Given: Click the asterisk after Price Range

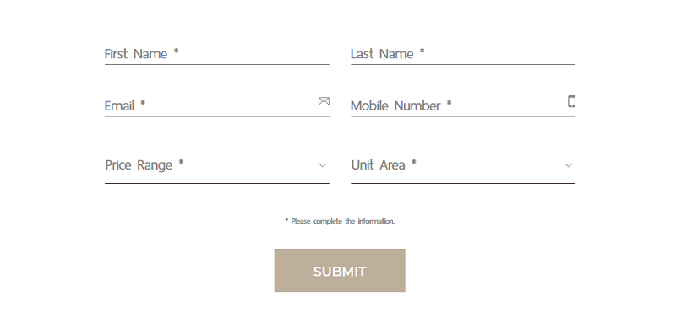Looking at the screenshot, I should pyautogui.click(x=181, y=163).
